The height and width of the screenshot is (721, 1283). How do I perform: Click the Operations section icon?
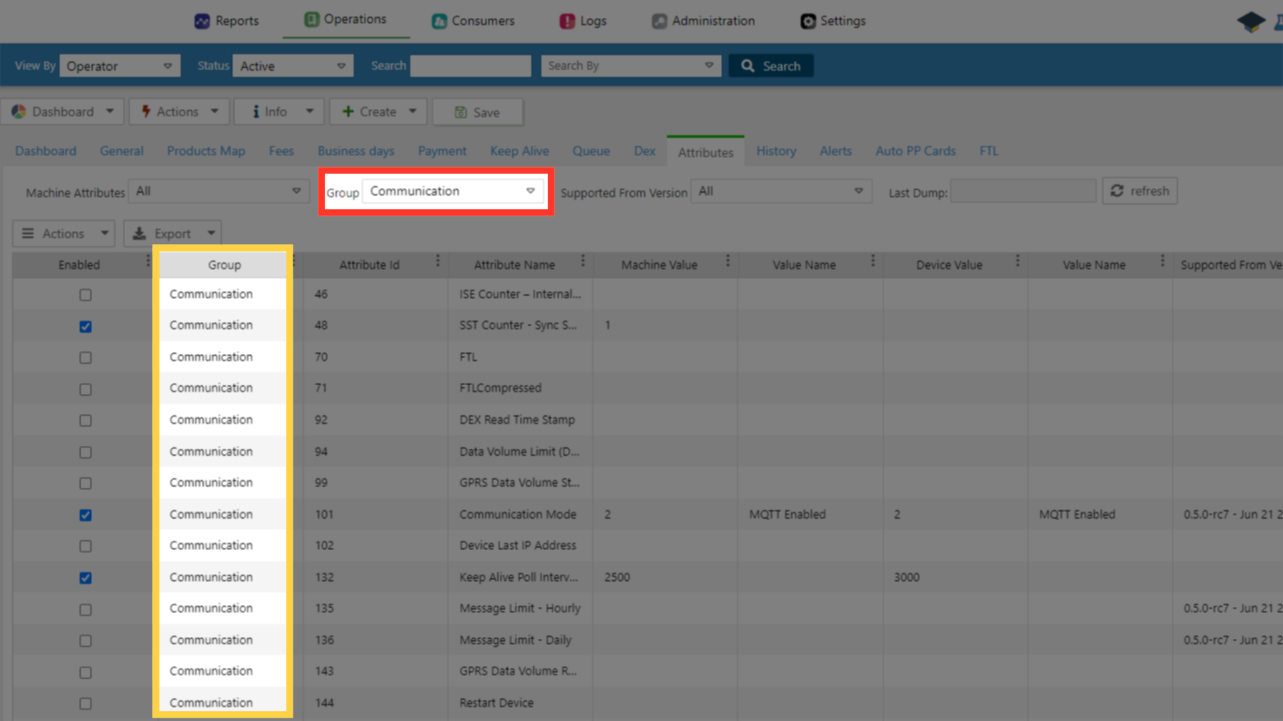(311, 19)
